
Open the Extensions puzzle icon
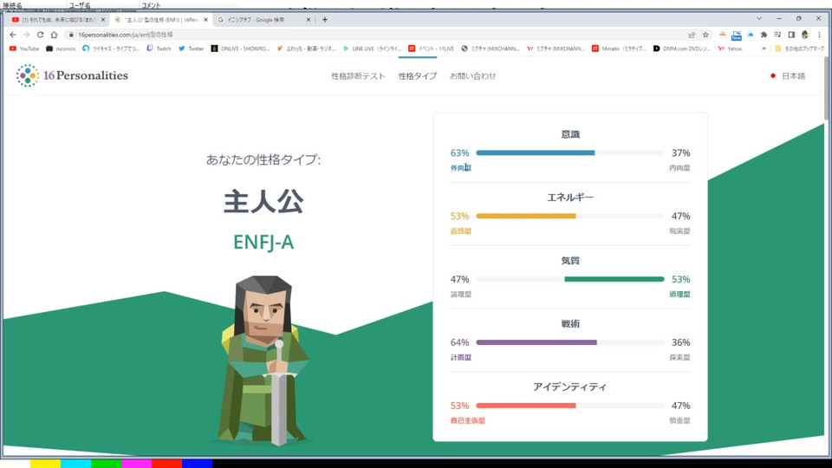point(764,35)
